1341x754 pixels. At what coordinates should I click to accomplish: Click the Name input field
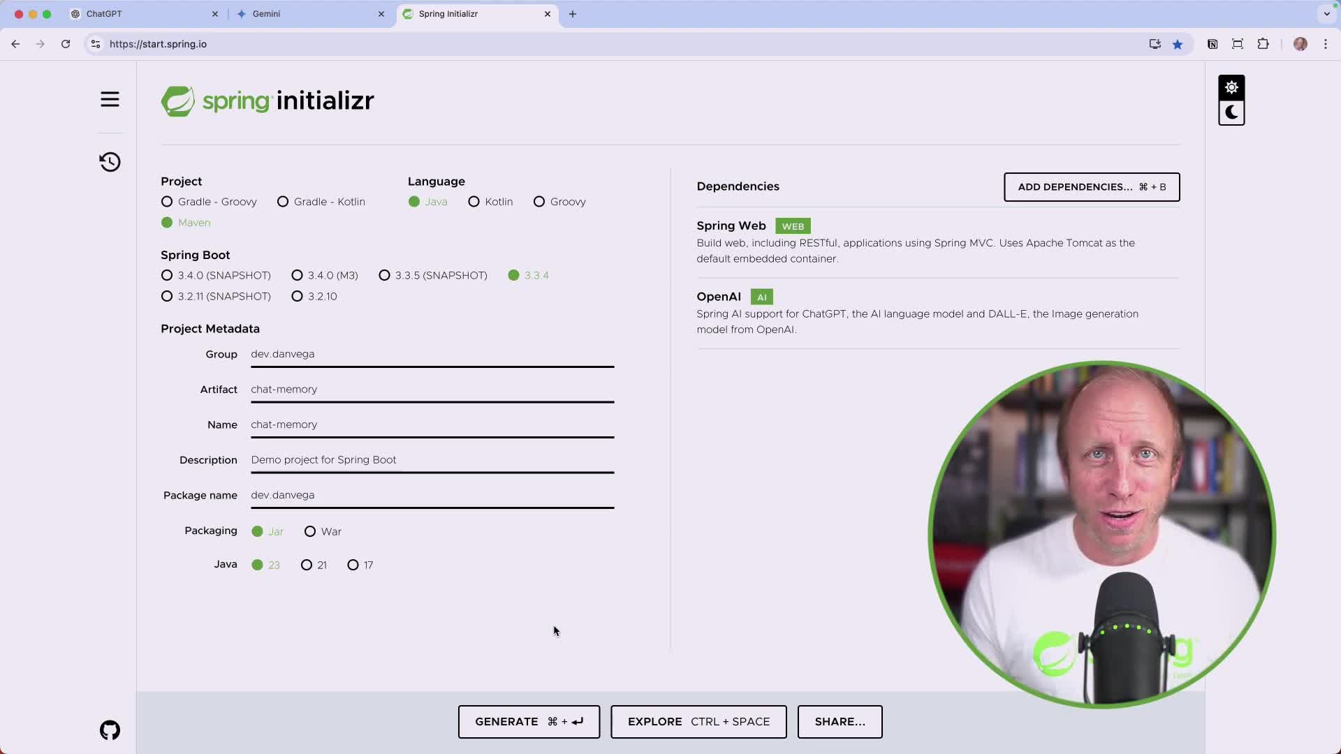coord(432,425)
